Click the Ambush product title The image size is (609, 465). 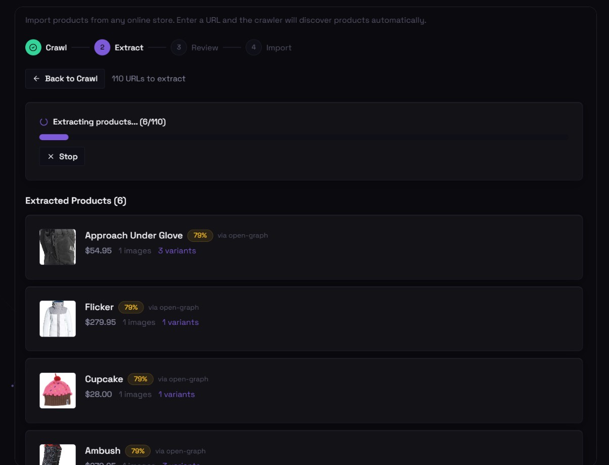(x=103, y=451)
